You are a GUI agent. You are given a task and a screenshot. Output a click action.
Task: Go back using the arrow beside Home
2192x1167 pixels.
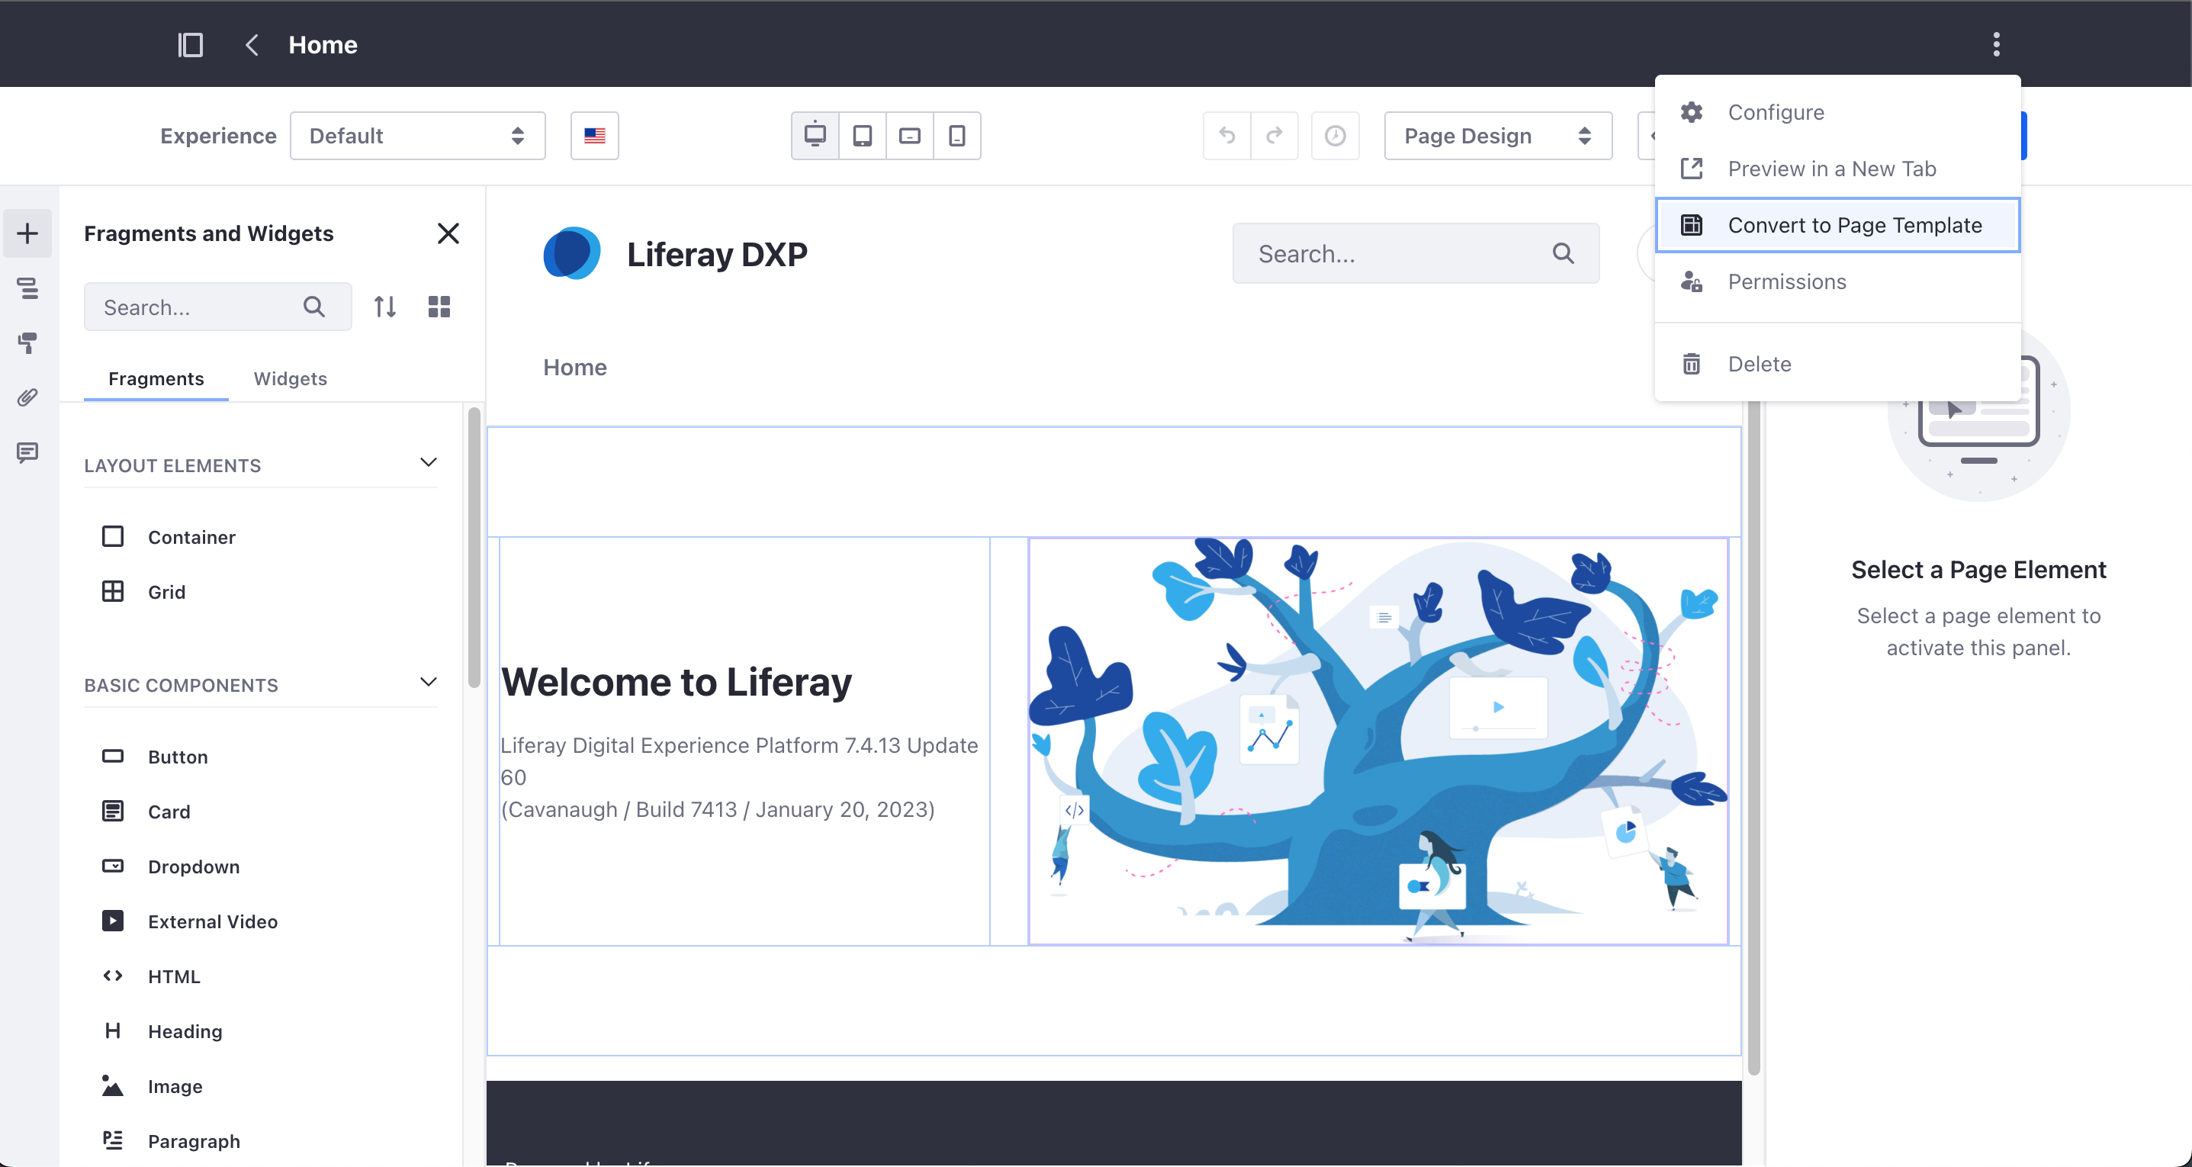coord(251,44)
